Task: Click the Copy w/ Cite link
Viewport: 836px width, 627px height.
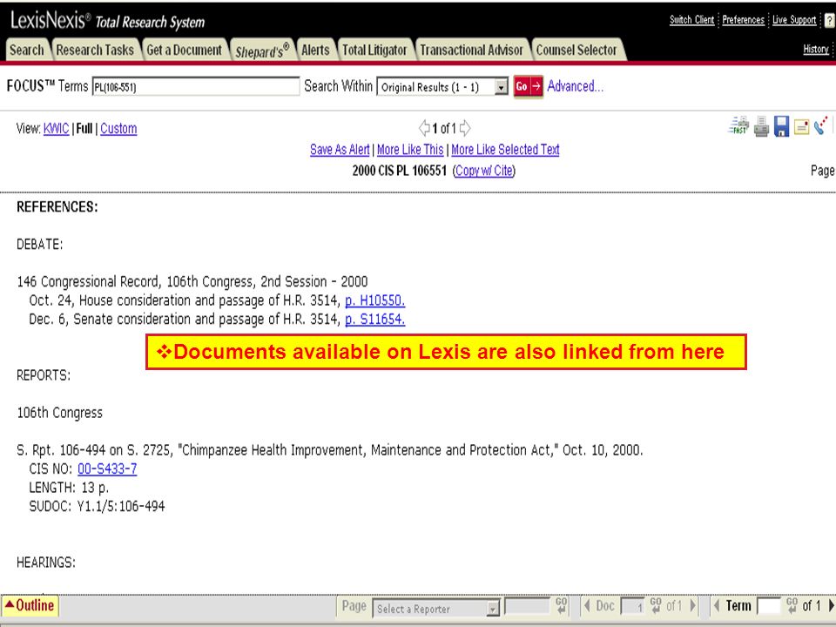Action: coord(484,171)
